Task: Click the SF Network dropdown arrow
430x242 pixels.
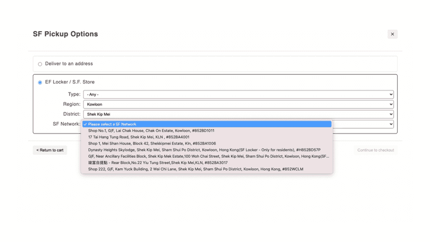Action: [x=391, y=124]
